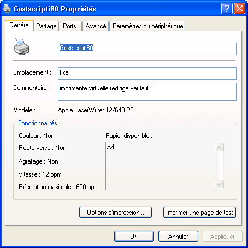The width and height of the screenshot is (248, 248).
Task: Switch to the Partage tab
Action: tap(46, 26)
